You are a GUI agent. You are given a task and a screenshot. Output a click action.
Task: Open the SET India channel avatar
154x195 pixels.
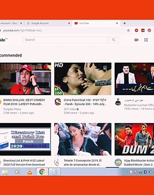(58, 102)
